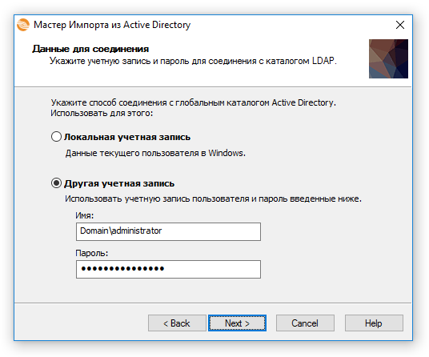Focus the Пароль masked password field
This screenshot has width=429, height=357.
click(x=168, y=269)
